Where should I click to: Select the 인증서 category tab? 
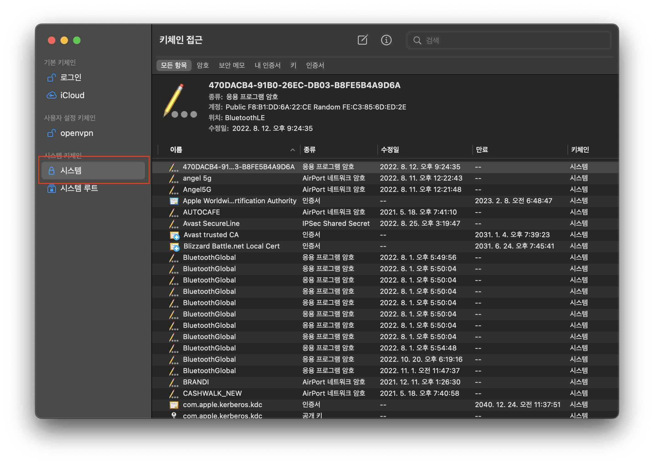[315, 65]
